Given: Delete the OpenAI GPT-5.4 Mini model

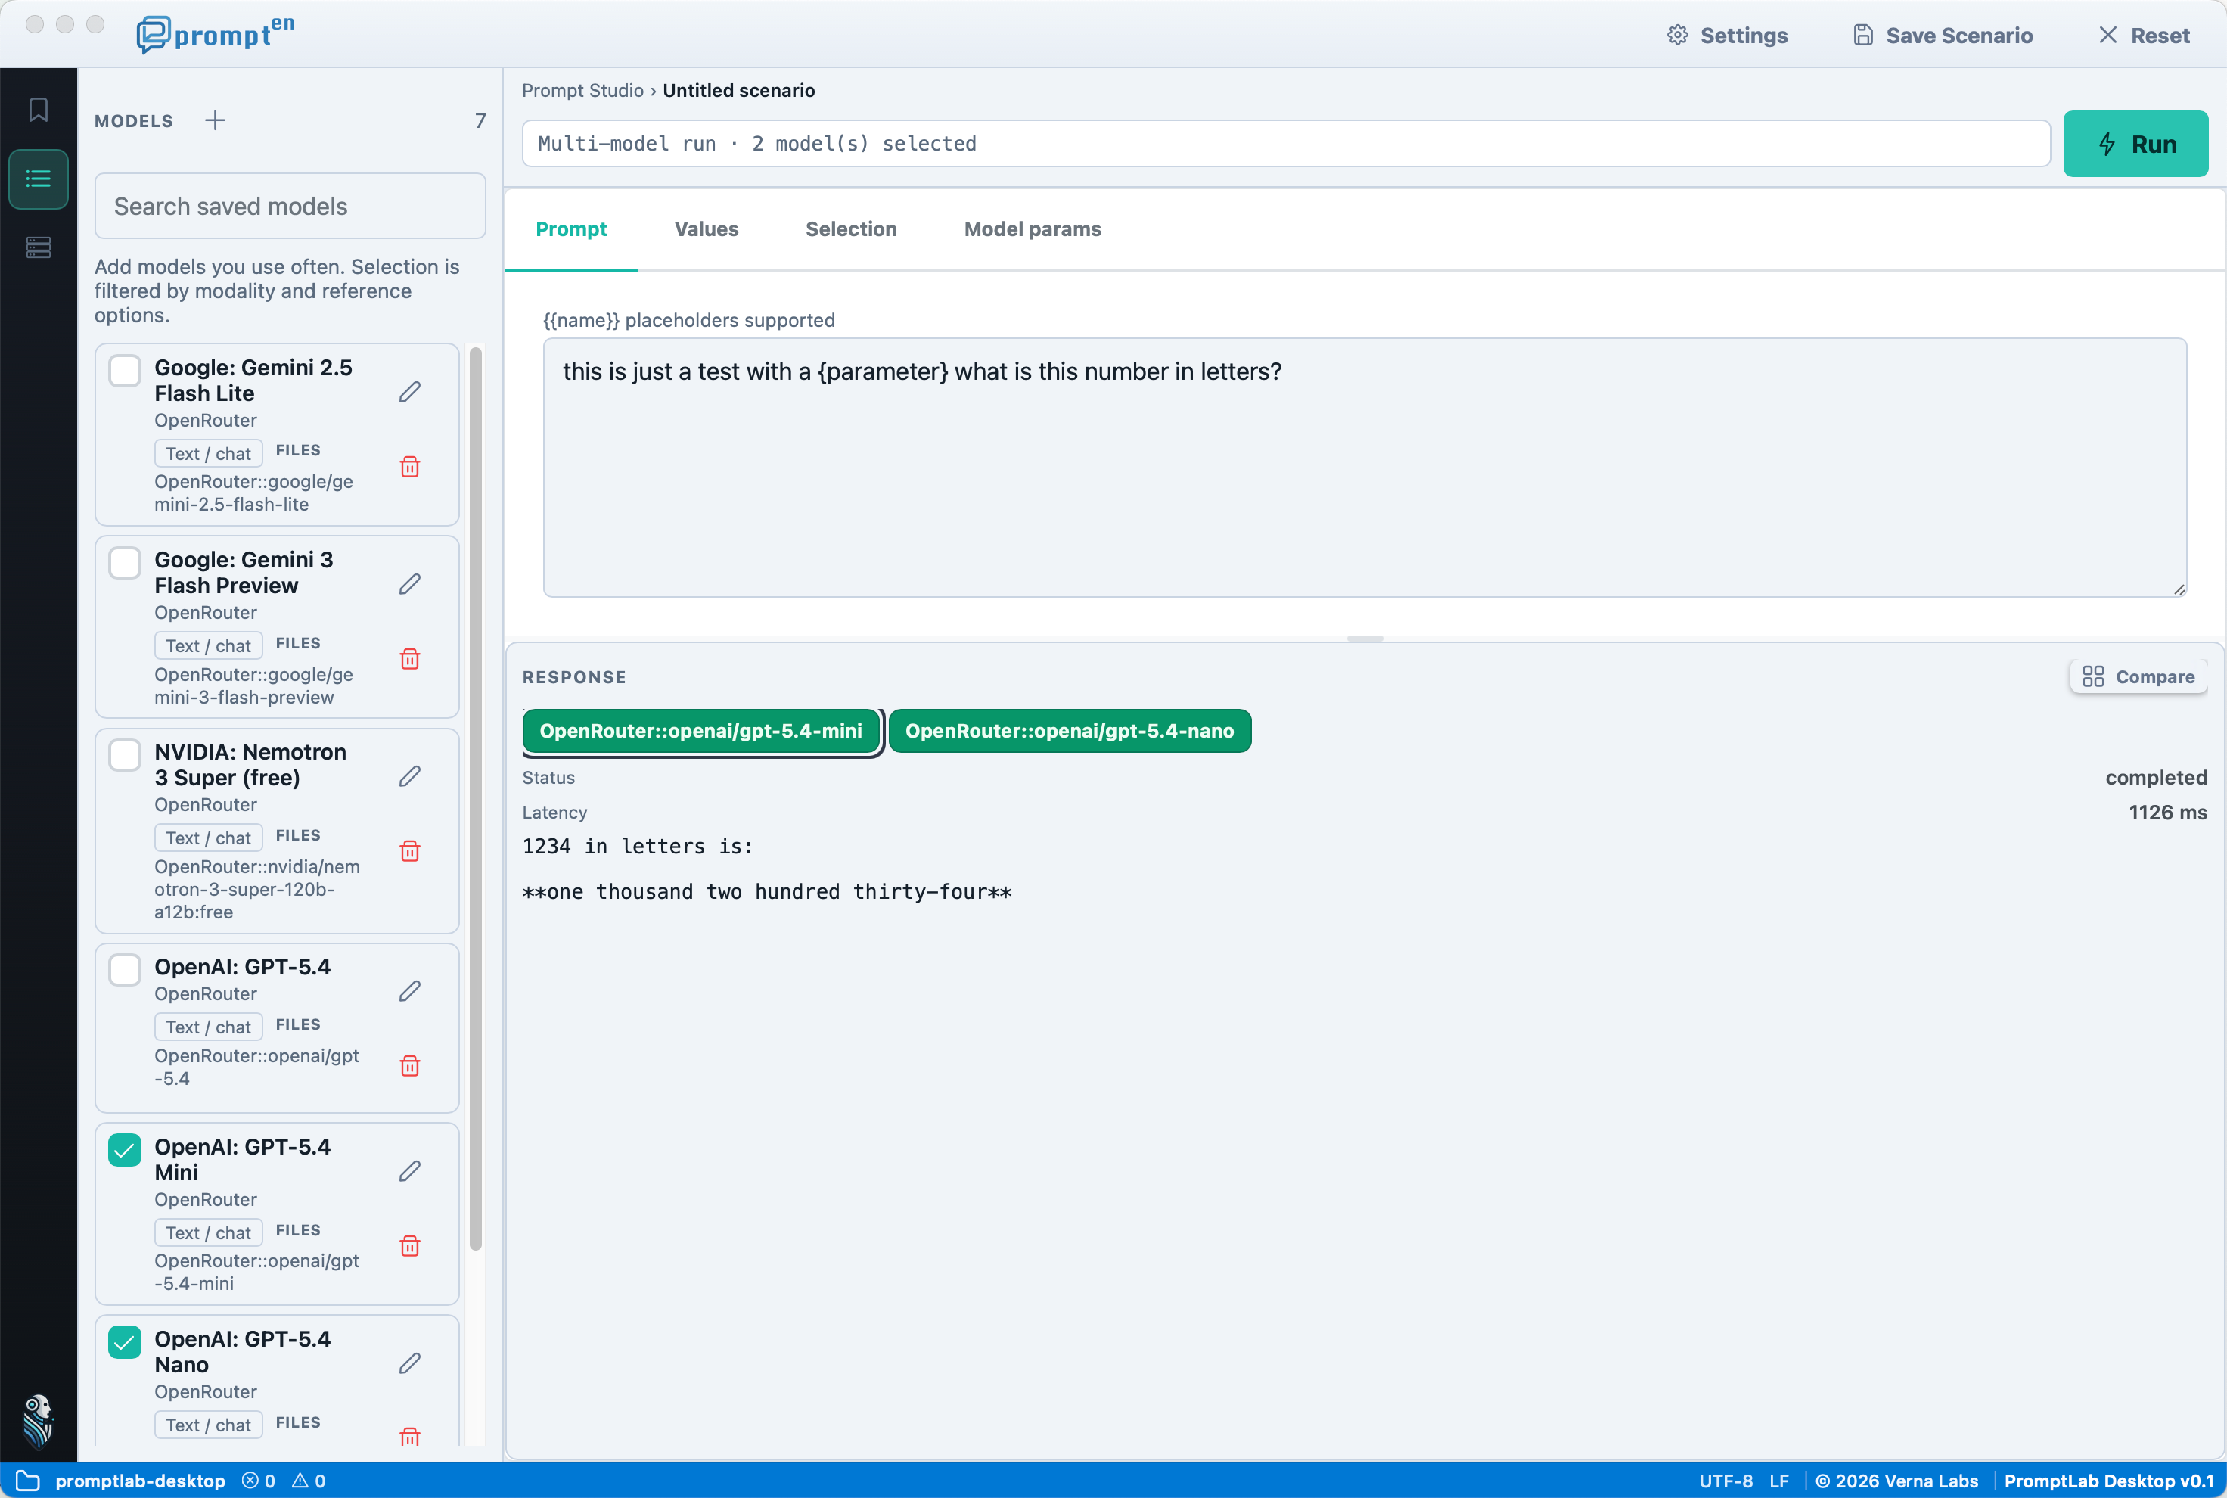Looking at the screenshot, I should [x=410, y=1245].
